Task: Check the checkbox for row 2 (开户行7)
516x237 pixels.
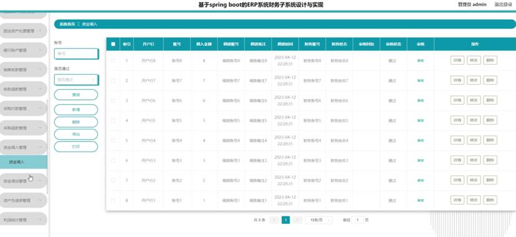Action: tap(113, 80)
